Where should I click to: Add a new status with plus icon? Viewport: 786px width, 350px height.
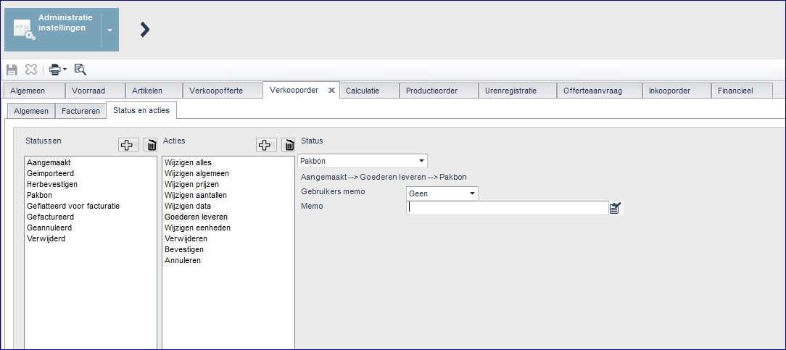coord(128,145)
